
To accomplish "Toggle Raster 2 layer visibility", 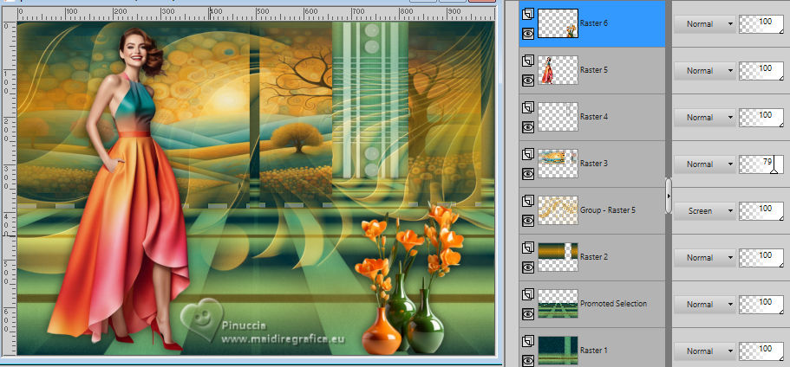I will tap(527, 267).
